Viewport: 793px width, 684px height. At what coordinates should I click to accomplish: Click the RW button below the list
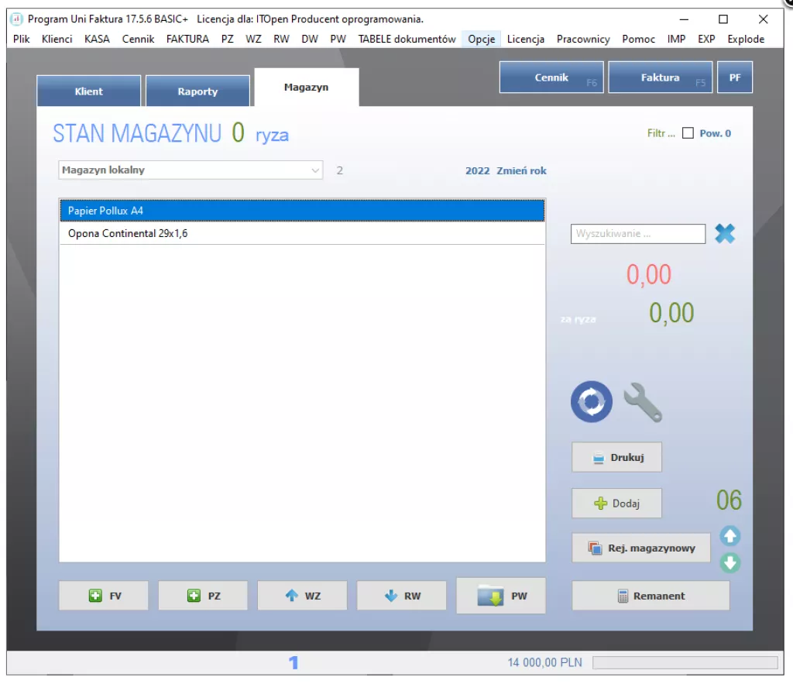402,596
